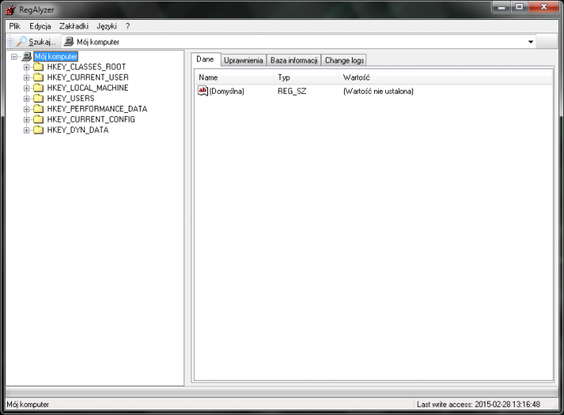Click the RegAlyzer app icon in title bar

coord(11,10)
